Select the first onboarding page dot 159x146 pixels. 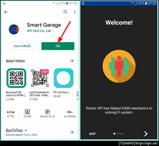pyautogui.click(x=114, y=134)
